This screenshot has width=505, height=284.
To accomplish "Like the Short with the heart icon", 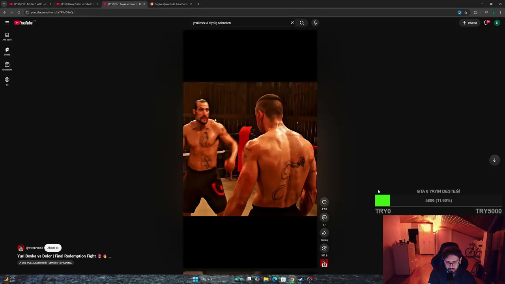I will click(324, 202).
